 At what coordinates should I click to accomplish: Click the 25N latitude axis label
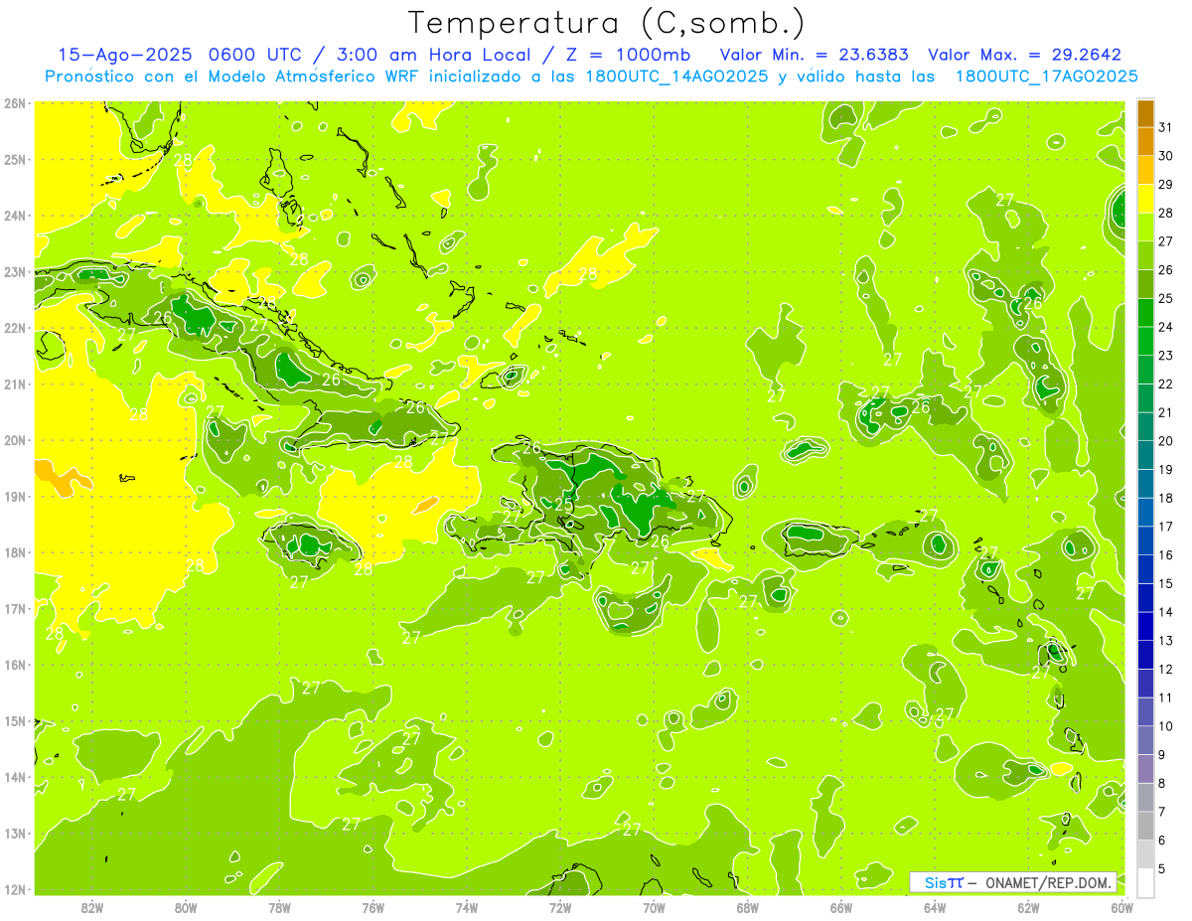[x=15, y=159]
